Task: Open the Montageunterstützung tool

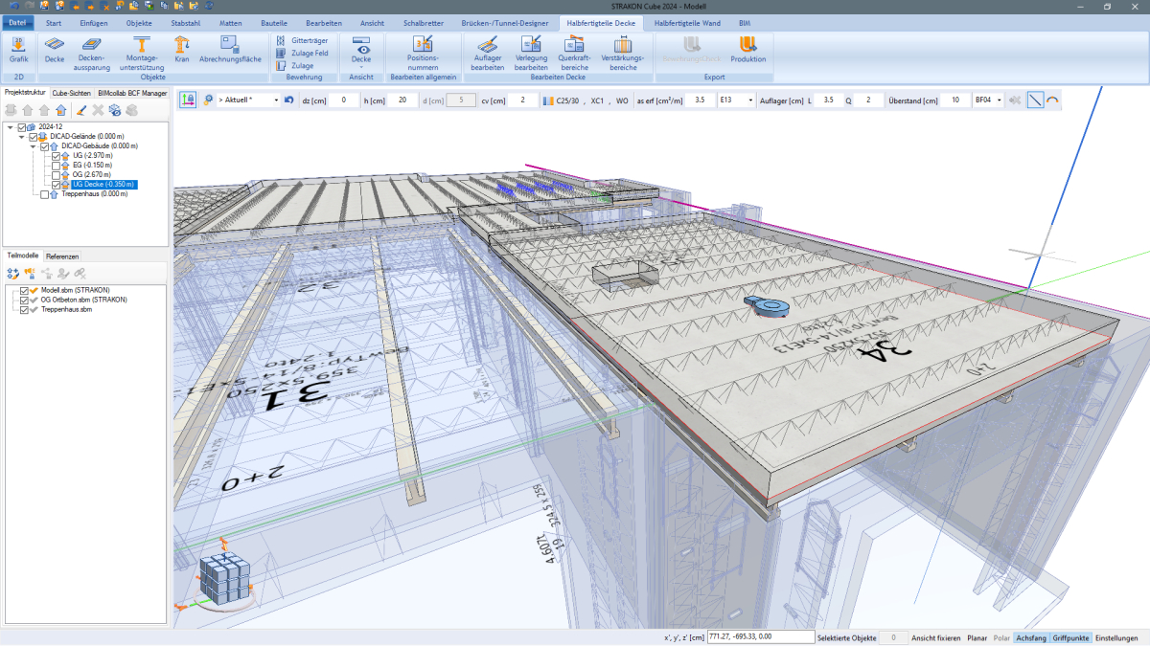Action: (141, 49)
